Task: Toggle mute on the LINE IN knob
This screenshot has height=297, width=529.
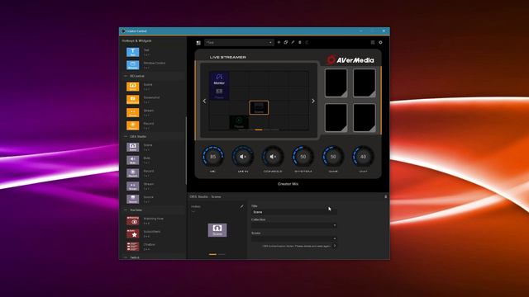Action: [x=243, y=157]
